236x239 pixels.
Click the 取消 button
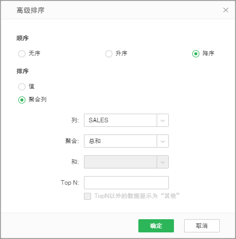coord(202,226)
